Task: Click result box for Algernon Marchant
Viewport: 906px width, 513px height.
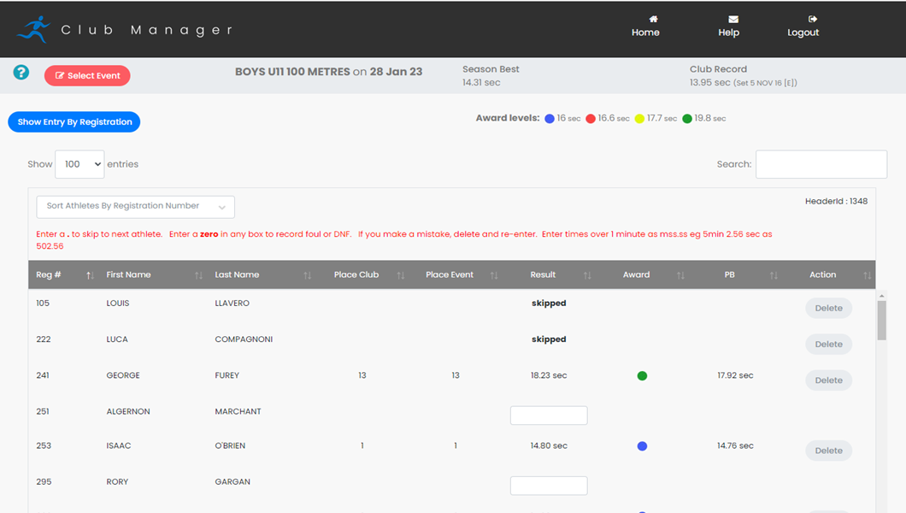Action: [x=548, y=416]
